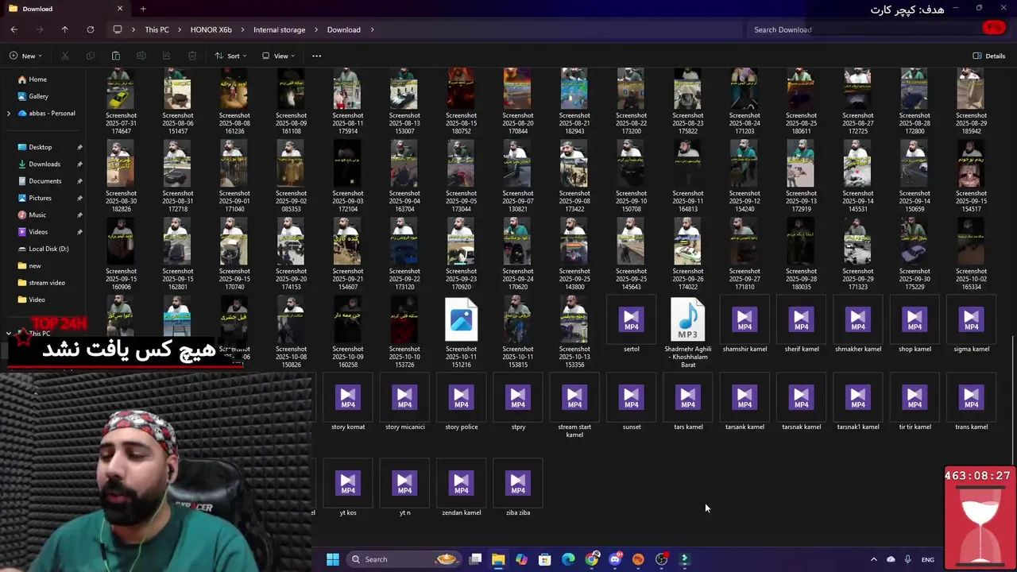This screenshot has width=1017, height=572.
Task: Select the yt kos video file
Action: click(348, 489)
